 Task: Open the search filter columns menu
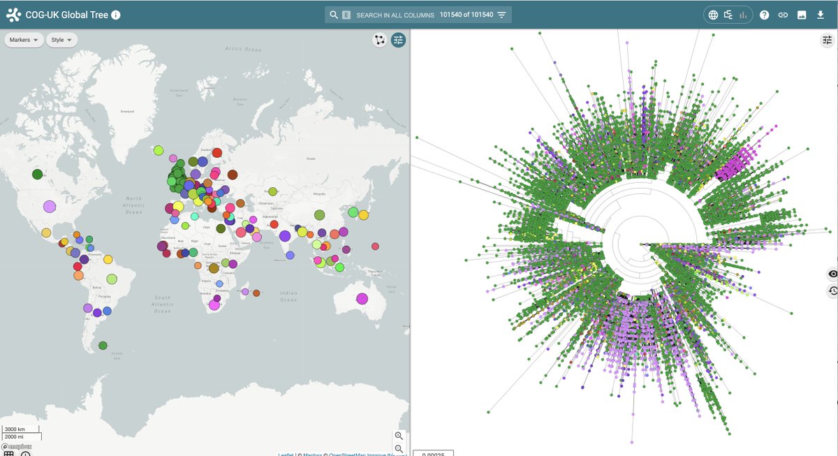coord(501,14)
